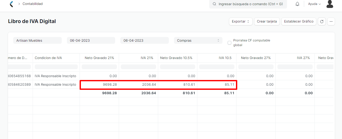The width and height of the screenshot is (342, 139).
Task: Open the Compras type dropdown
Action: point(198,40)
